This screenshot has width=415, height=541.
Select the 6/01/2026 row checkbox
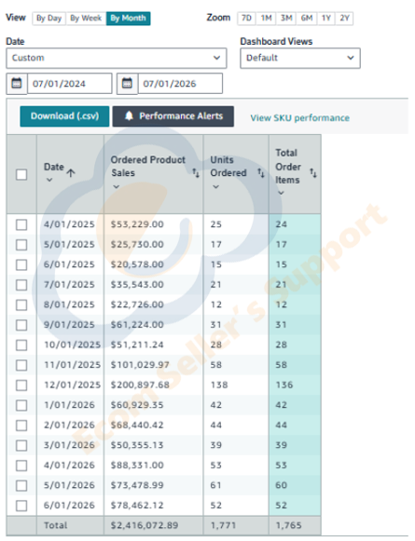coord(21,506)
